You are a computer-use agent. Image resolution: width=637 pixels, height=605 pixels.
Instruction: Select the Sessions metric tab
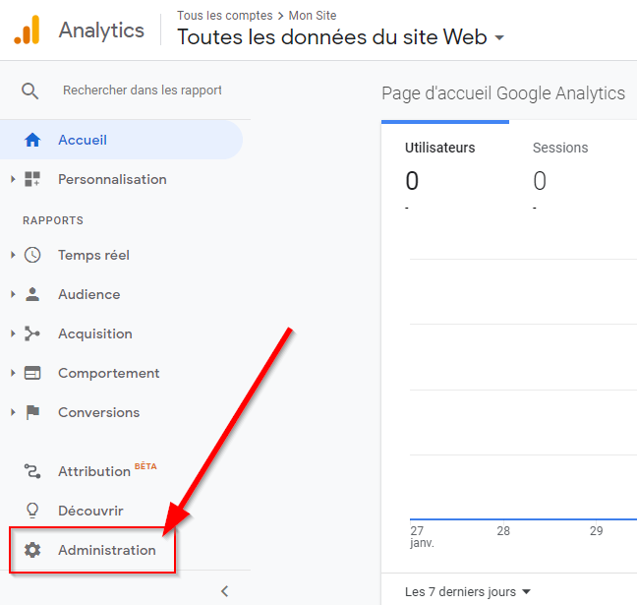560,148
